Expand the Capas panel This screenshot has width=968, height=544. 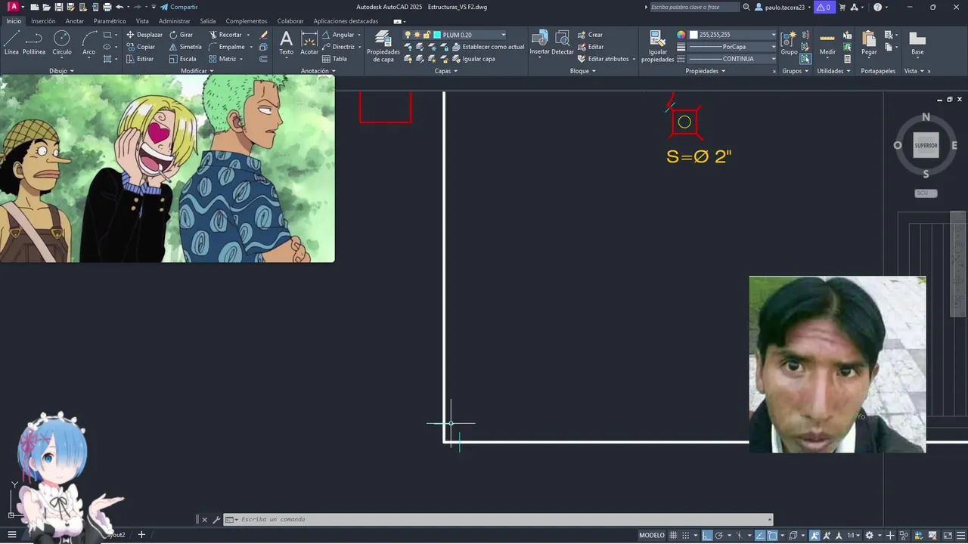pyautogui.click(x=445, y=71)
